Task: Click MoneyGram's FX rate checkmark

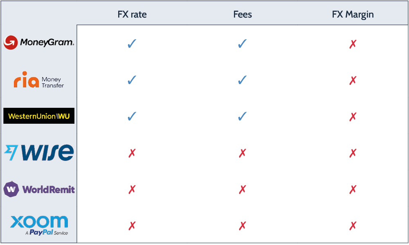Action: [x=132, y=44]
